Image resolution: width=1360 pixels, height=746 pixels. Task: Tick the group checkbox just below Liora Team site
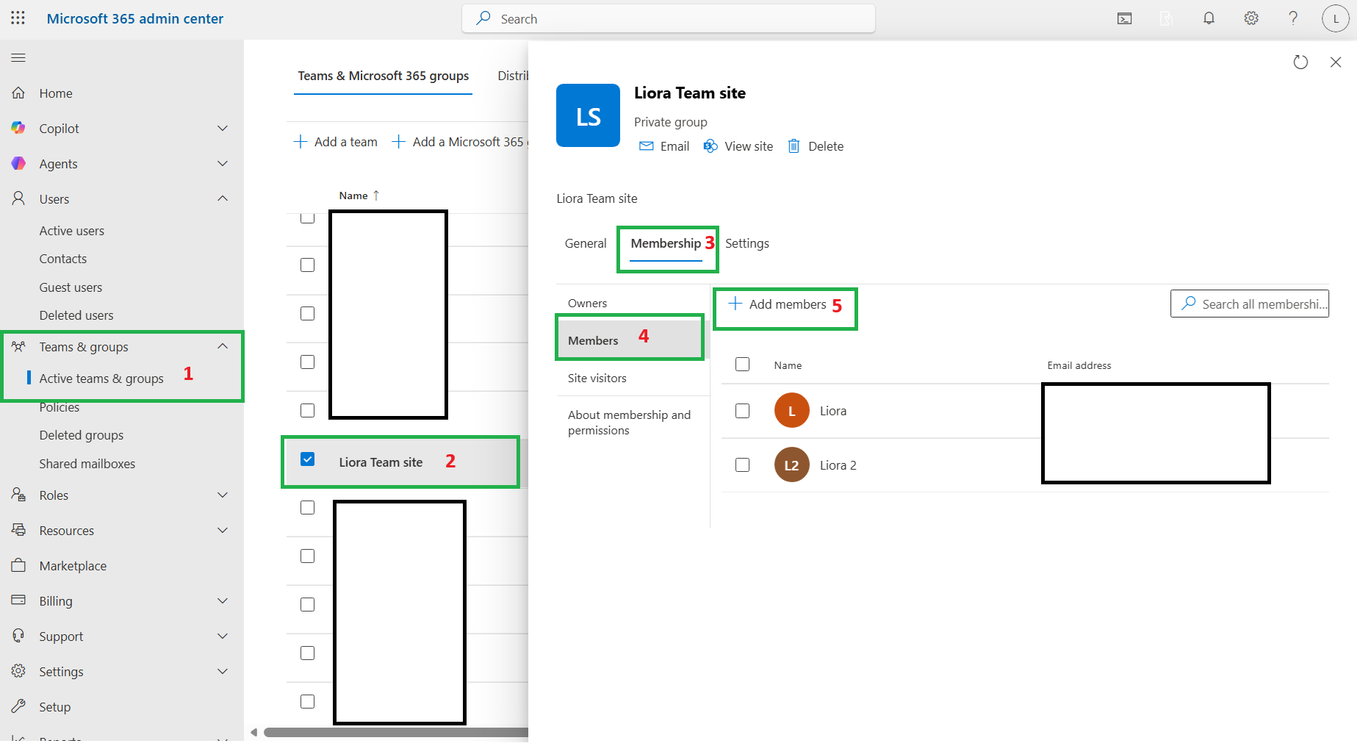[x=308, y=508]
